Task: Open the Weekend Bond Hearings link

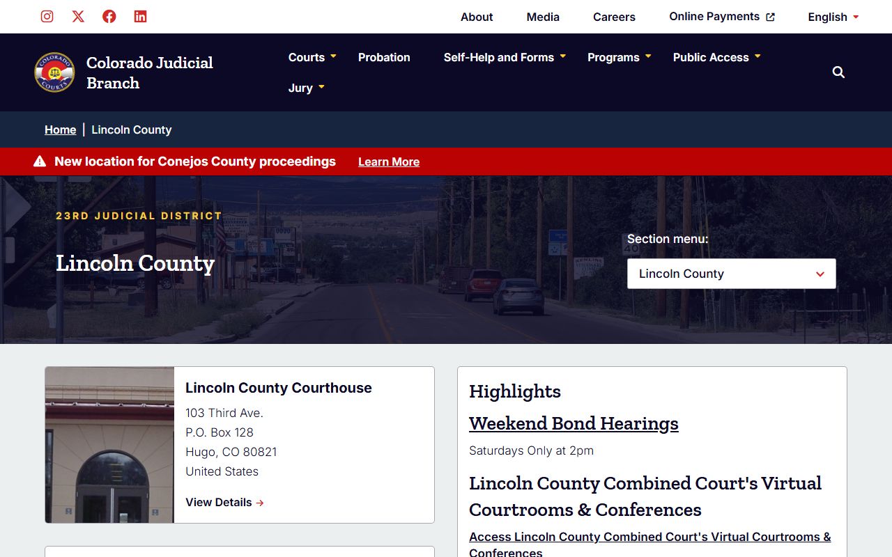Action: coord(574,423)
